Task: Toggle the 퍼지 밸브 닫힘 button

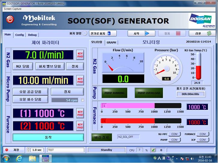Action: pos(50,66)
